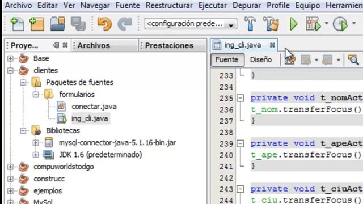Open the Ver menu

[x=69, y=5]
